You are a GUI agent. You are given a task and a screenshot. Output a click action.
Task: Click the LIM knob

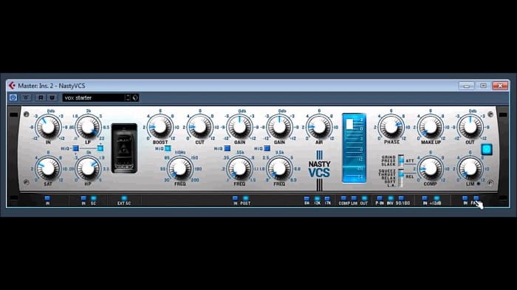click(x=470, y=169)
